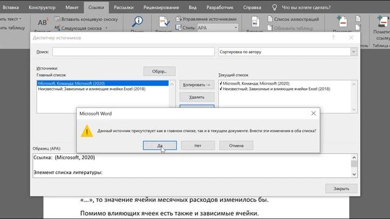Click Обновить таблицу in captions group

(291, 28)
